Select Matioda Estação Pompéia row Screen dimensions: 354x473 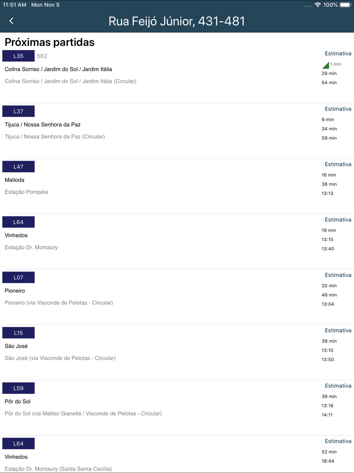tap(177, 186)
